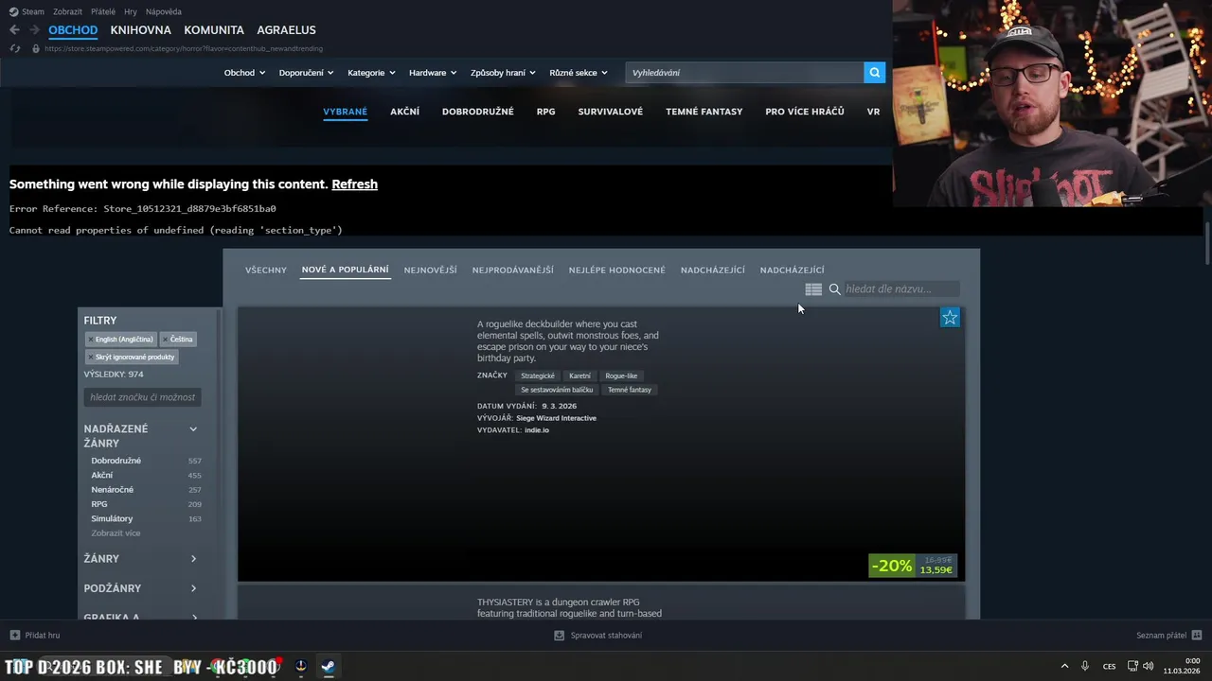Switch to the KOMUNITA tab

click(x=214, y=30)
